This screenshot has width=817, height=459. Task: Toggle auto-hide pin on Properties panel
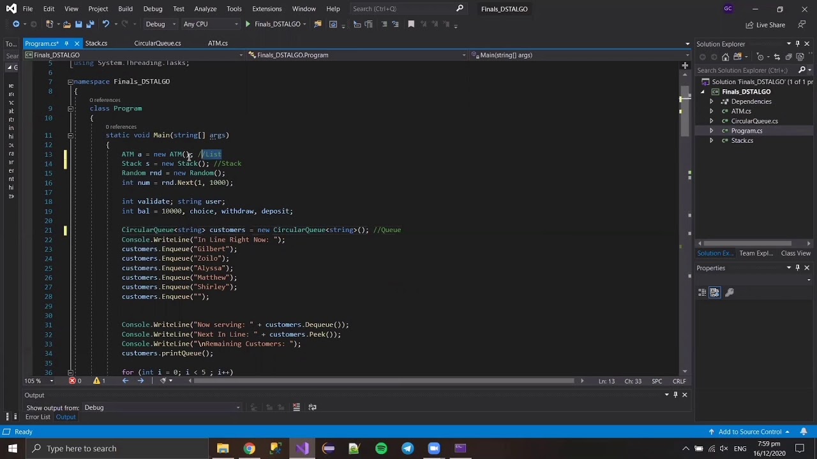797,268
